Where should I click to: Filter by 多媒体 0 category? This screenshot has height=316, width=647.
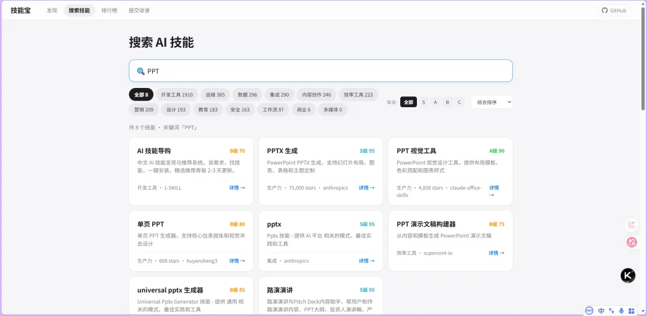[x=332, y=110]
